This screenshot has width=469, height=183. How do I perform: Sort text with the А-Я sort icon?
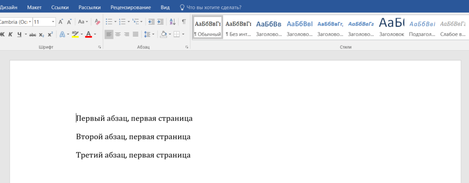tap(173, 22)
